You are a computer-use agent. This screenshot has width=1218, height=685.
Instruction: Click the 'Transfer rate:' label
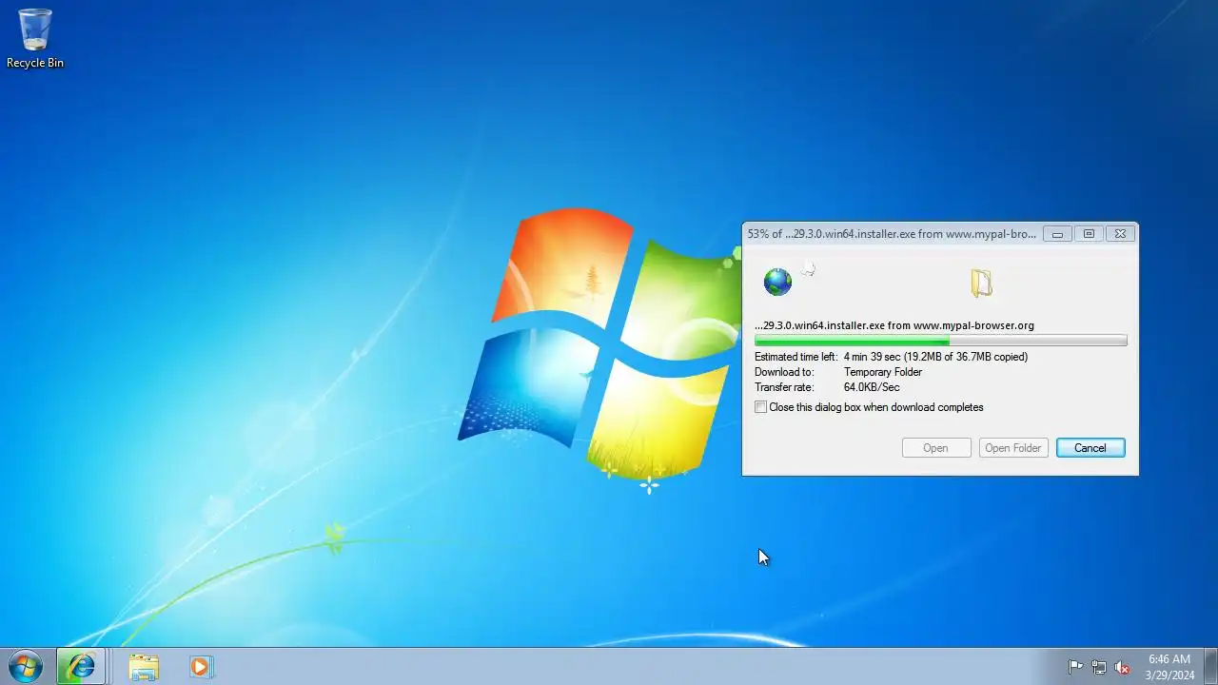point(786,387)
